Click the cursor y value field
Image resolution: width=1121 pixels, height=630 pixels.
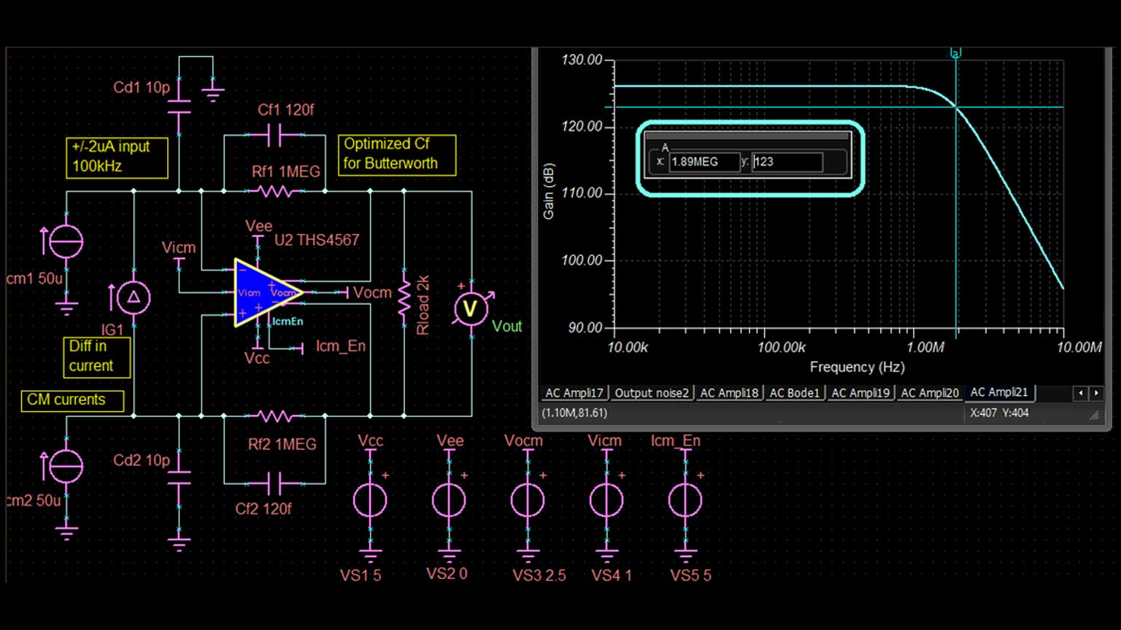click(x=787, y=162)
